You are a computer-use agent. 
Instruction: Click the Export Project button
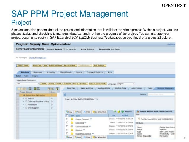[x=70, y=66]
